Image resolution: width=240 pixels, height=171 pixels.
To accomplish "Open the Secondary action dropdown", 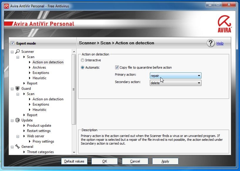I will point(175,83).
